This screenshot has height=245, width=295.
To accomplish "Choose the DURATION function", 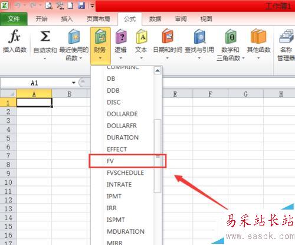I will tap(122, 138).
